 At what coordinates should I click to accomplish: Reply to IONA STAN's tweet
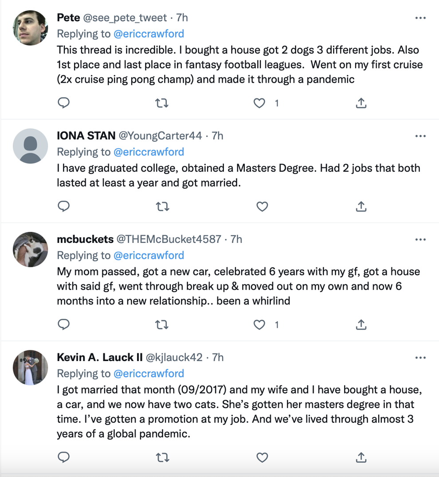coord(64,207)
